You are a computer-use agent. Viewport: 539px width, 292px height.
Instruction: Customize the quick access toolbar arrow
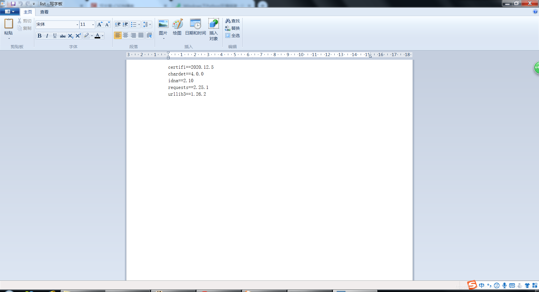click(34, 4)
